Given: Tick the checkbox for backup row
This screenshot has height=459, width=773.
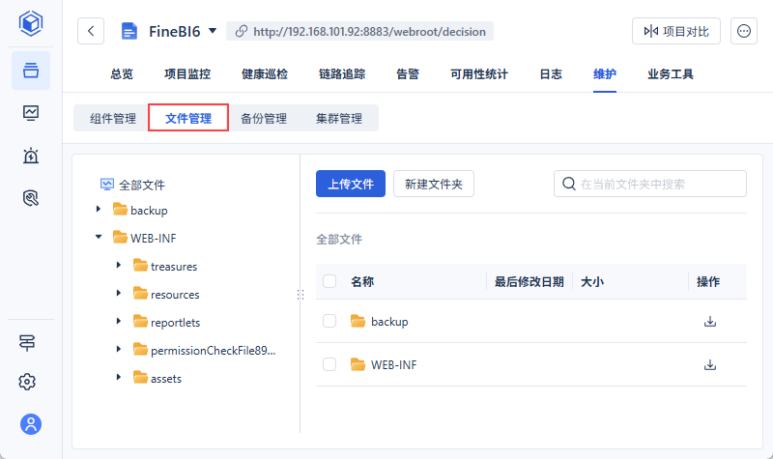Looking at the screenshot, I should (329, 321).
